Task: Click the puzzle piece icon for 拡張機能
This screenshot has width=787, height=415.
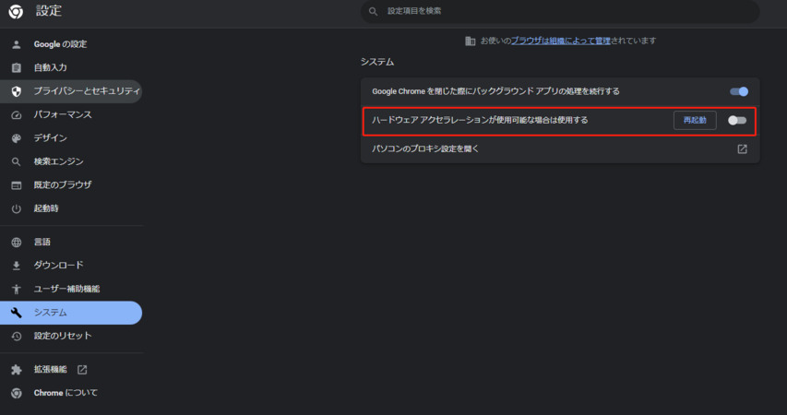Action: pyautogui.click(x=16, y=369)
